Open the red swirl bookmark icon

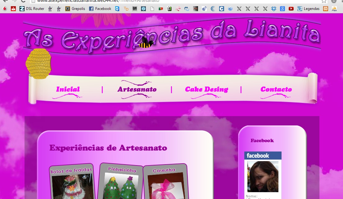point(178,9)
